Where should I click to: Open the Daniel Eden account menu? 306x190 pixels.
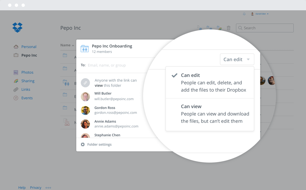(x=262, y=14)
